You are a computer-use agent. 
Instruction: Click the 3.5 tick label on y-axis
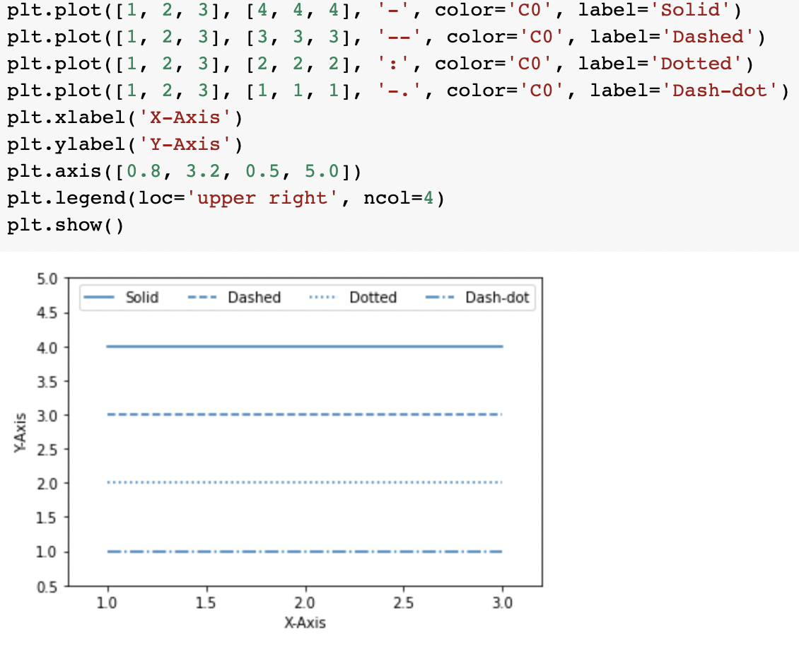[x=47, y=382]
